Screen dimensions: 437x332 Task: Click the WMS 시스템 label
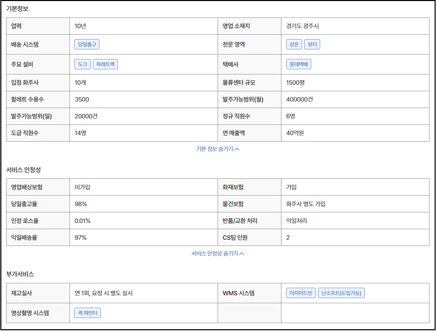(x=239, y=293)
